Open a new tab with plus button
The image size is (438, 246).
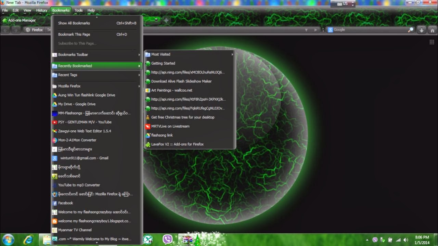pyautogui.click(x=166, y=20)
